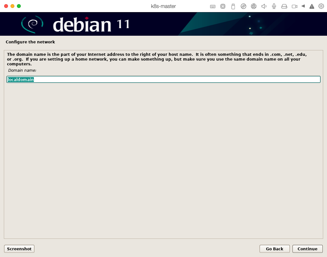Click the video camera icon

coord(294,6)
